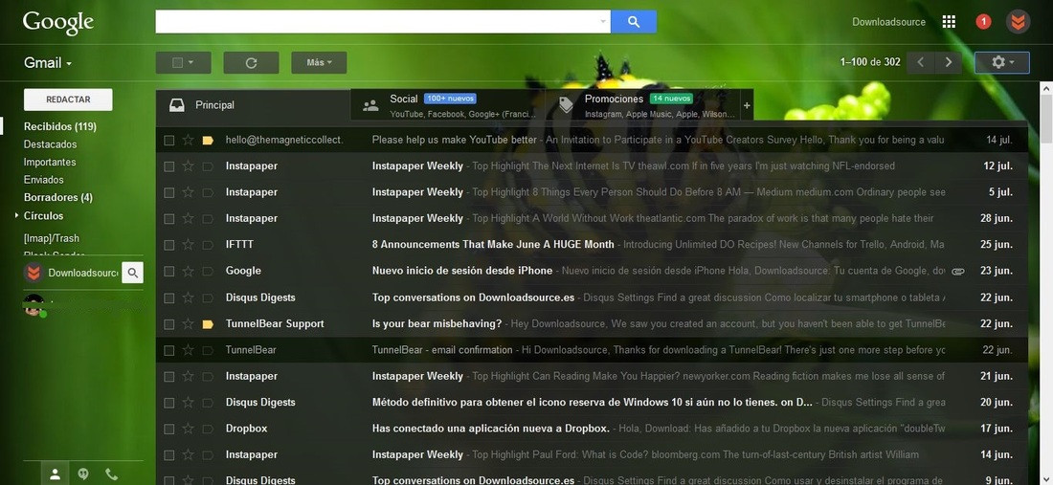Image resolution: width=1053 pixels, height=485 pixels.
Task: Open the red notifications badge
Action: point(983,22)
